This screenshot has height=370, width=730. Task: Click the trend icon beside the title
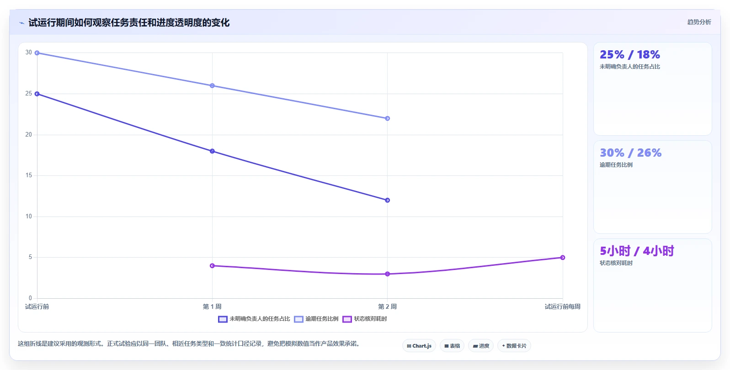click(21, 23)
